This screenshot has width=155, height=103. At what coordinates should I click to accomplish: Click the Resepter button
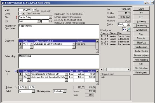pos(141,38)
